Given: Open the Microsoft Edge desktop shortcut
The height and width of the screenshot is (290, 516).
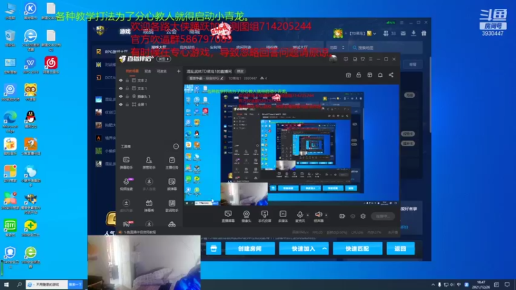Looking at the screenshot, I should point(10,121).
